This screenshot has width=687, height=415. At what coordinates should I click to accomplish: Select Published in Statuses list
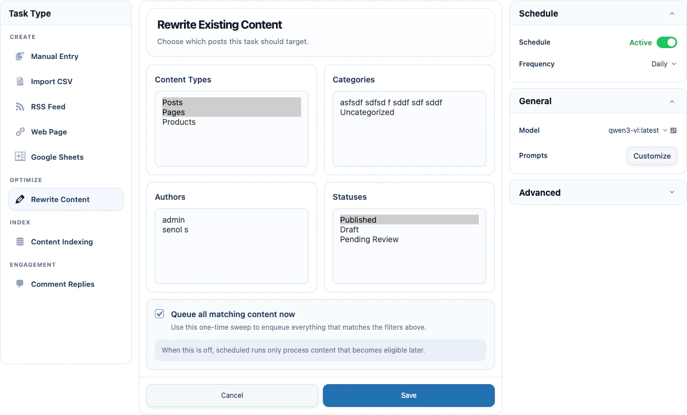point(409,220)
